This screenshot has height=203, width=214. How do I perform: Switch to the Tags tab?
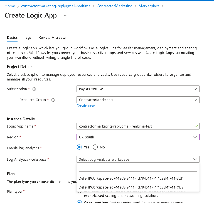(x=28, y=37)
